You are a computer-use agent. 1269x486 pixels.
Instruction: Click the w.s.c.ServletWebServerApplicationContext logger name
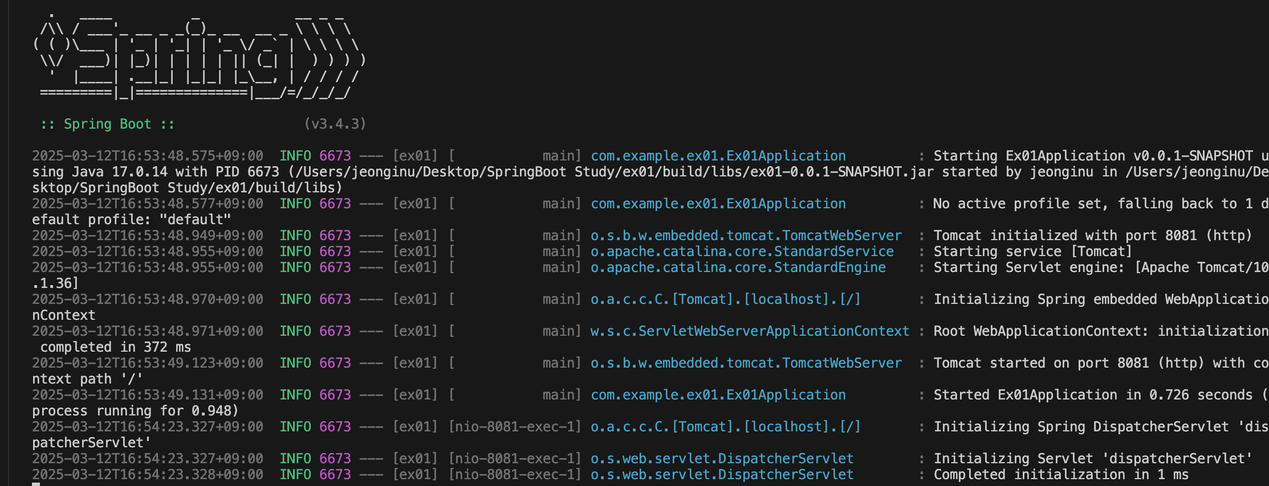pyautogui.click(x=750, y=331)
